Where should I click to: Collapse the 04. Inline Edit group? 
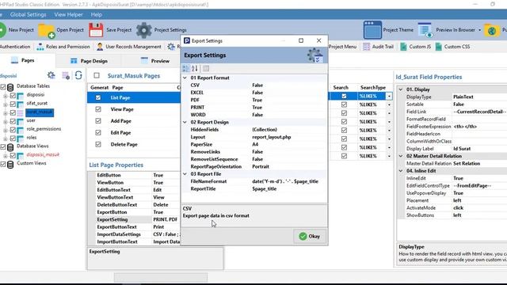(x=401, y=171)
